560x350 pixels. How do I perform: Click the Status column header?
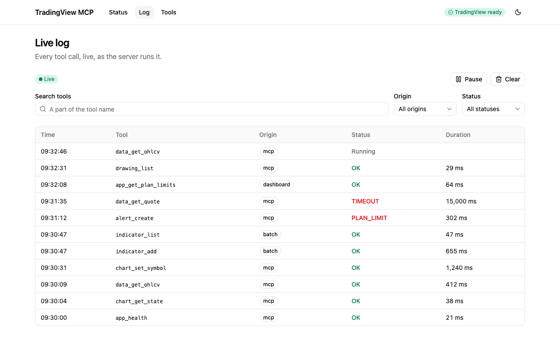click(361, 135)
